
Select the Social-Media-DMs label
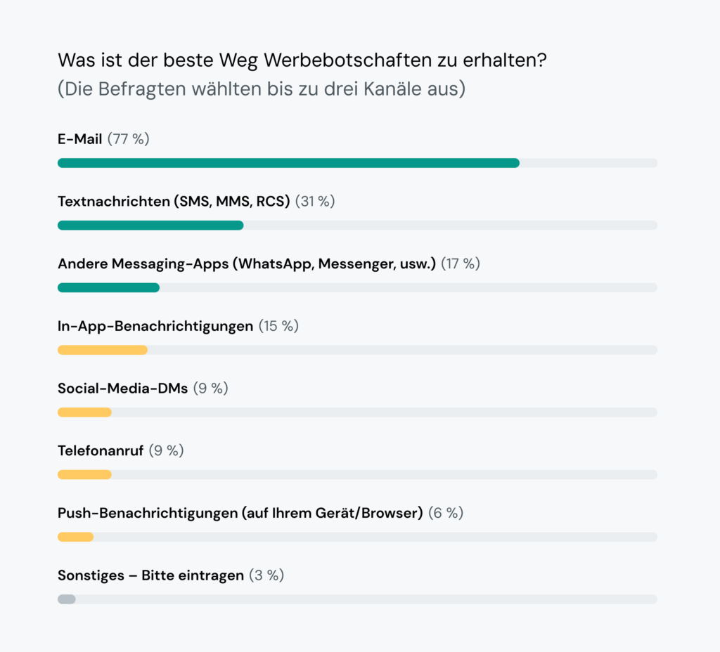click(x=123, y=388)
